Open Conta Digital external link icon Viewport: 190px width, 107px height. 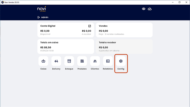[89, 26]
